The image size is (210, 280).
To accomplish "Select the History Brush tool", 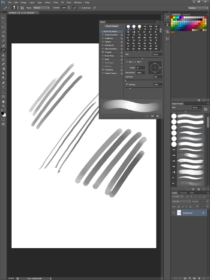I will (x=3, y=60).
